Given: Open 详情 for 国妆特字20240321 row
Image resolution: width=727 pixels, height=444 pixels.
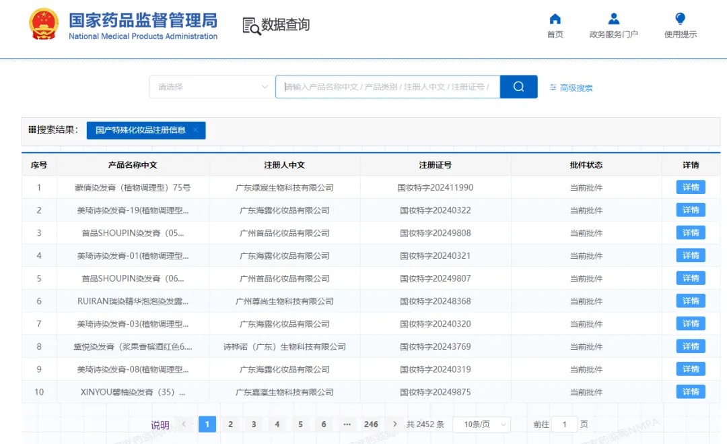Looking at the screenshot, I should pos(691,255).
